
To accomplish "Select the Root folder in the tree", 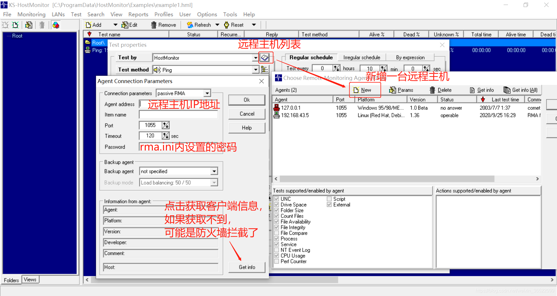I will coord(17,36).
